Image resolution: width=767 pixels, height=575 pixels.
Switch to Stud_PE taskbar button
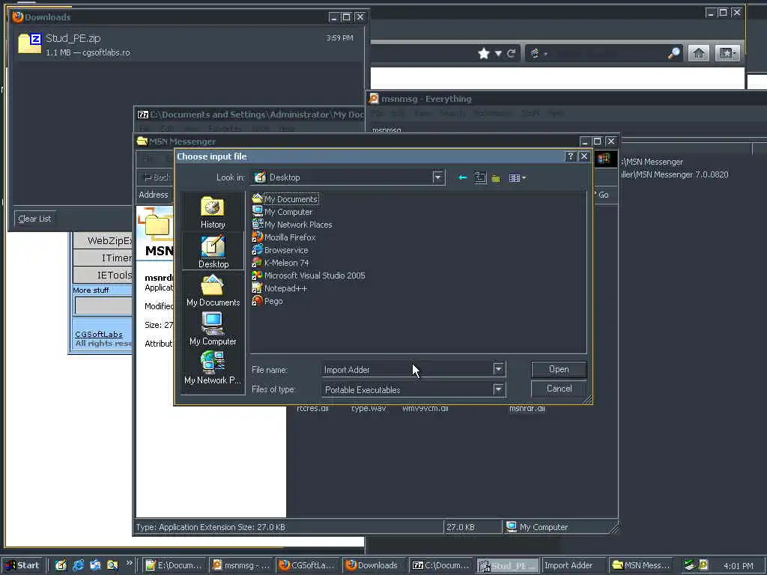tap(508, 565)
